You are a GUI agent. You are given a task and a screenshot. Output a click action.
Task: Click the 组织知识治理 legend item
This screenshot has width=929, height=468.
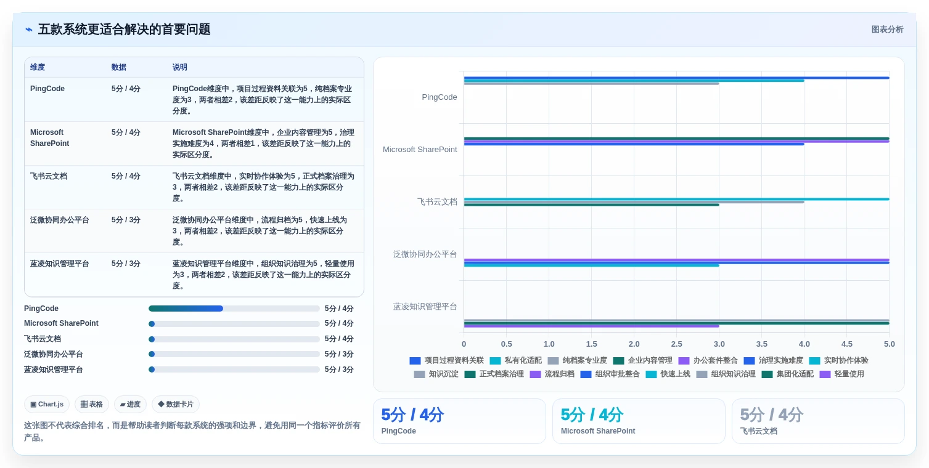[726, 374]
